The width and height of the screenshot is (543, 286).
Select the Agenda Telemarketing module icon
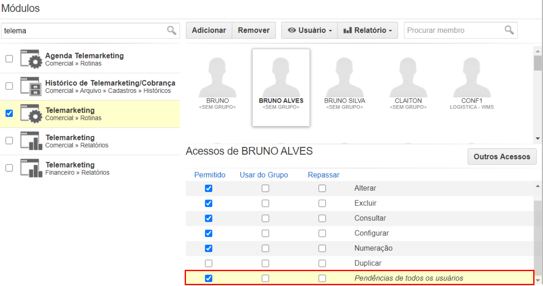click(x=31, y=59)
